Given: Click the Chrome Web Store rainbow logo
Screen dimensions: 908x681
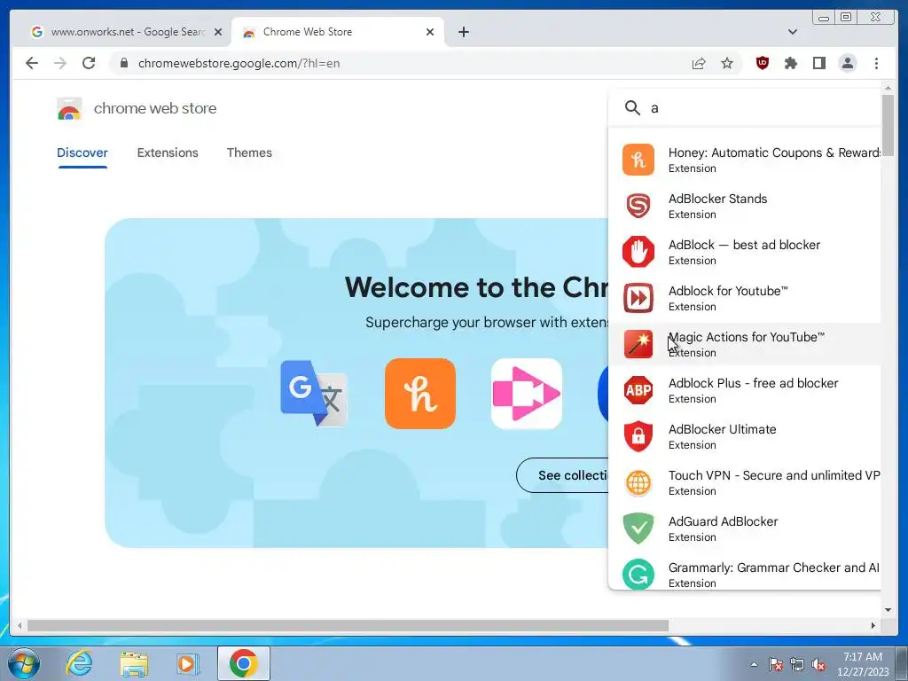Looking at the screenshot, I should (x=69, y=108).
